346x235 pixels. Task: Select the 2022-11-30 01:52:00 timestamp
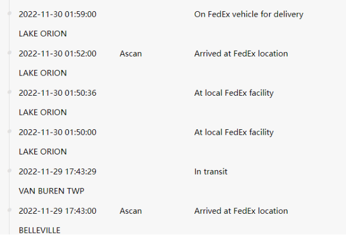click(x=58, y=54)
